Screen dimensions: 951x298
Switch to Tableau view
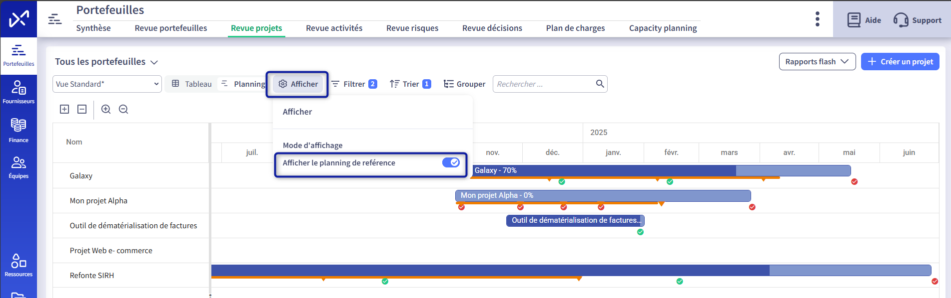click(x=192, y=84)
